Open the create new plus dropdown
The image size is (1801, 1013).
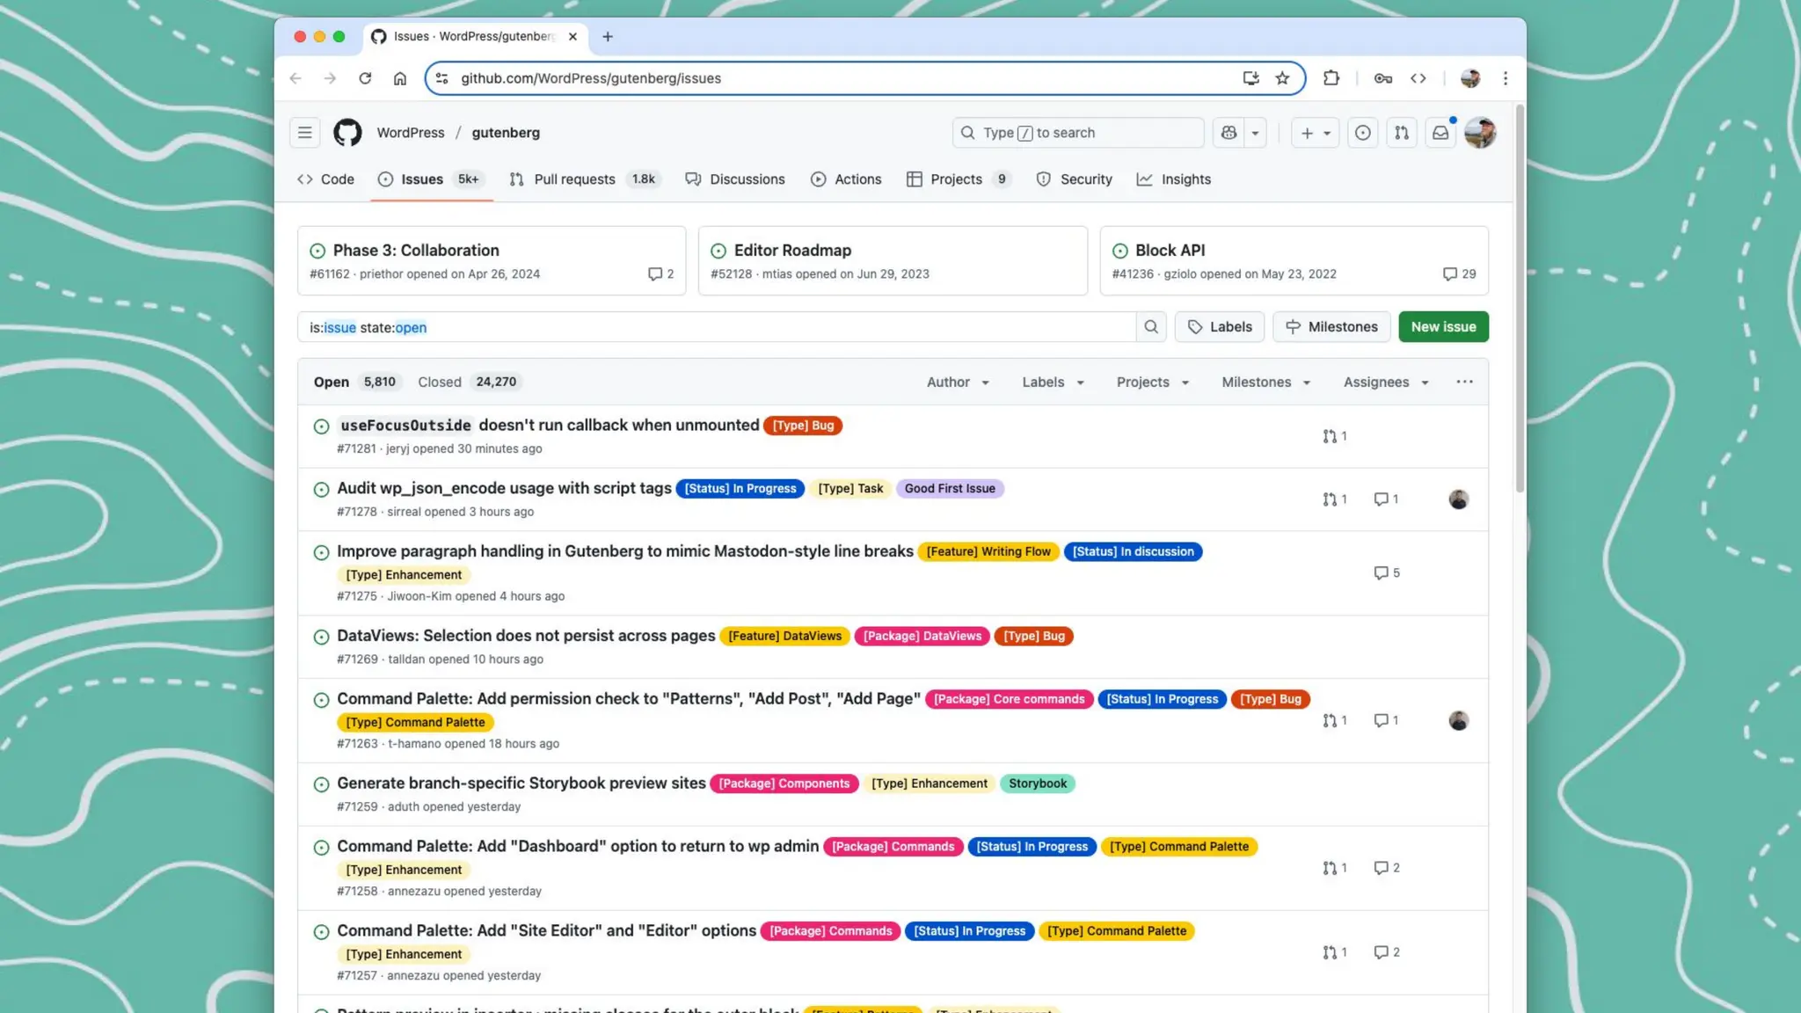point(1315,133)
